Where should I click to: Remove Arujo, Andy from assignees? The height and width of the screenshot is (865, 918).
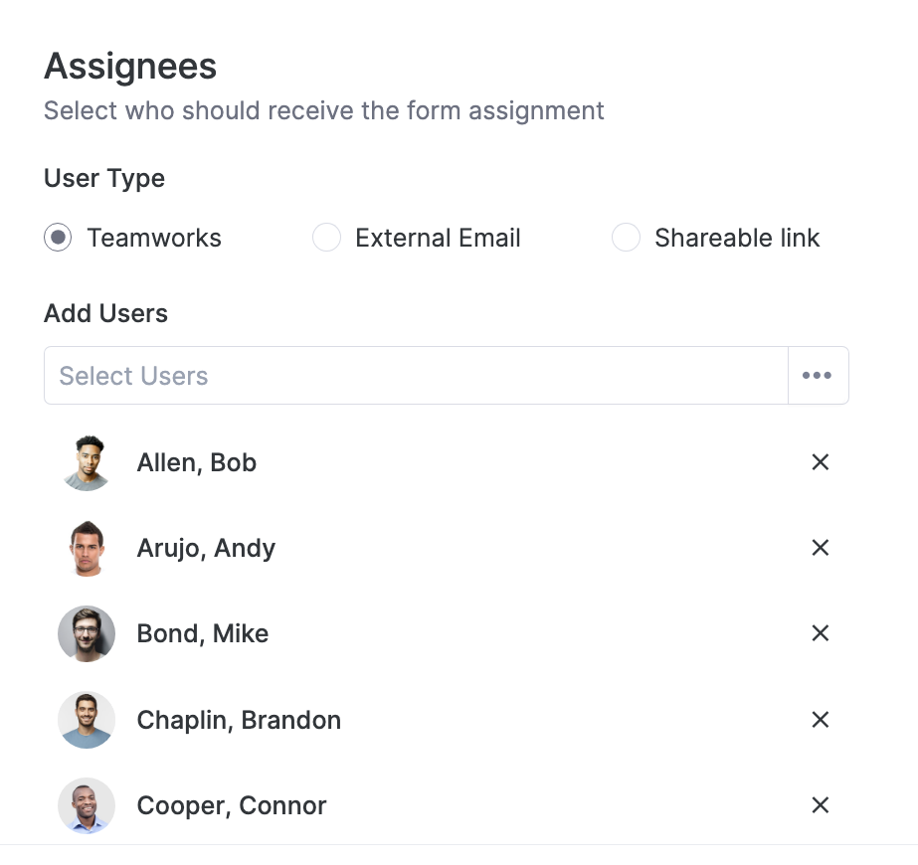(x=820, y=548)
